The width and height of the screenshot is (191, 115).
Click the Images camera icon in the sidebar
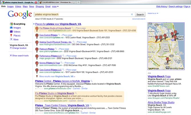(x=11, y=28)
